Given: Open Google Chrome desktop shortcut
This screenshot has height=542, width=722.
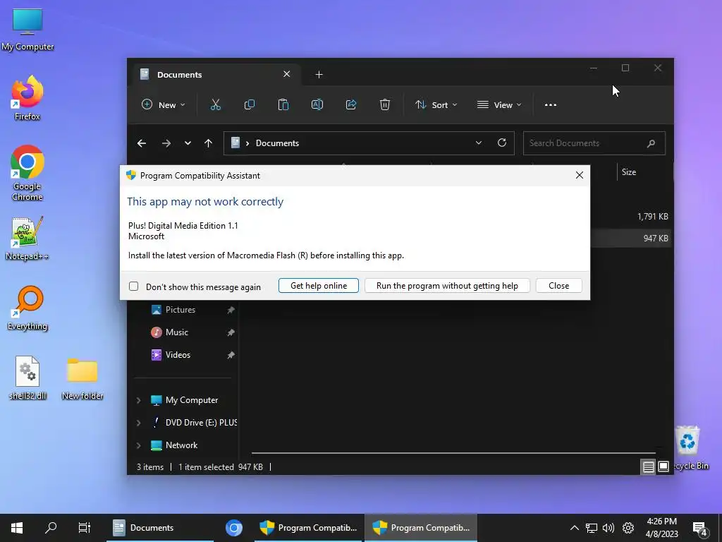Looking at the screenshot, I should tap(27, 173).
